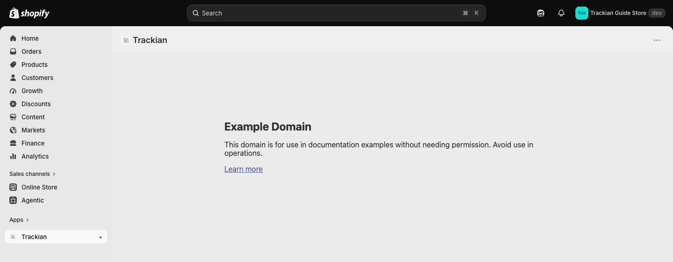
Task: Open the Sidekick assistant icon
Action: tap(541, 13)
